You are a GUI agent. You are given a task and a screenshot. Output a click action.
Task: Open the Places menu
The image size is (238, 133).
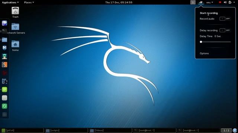[29, 3]
